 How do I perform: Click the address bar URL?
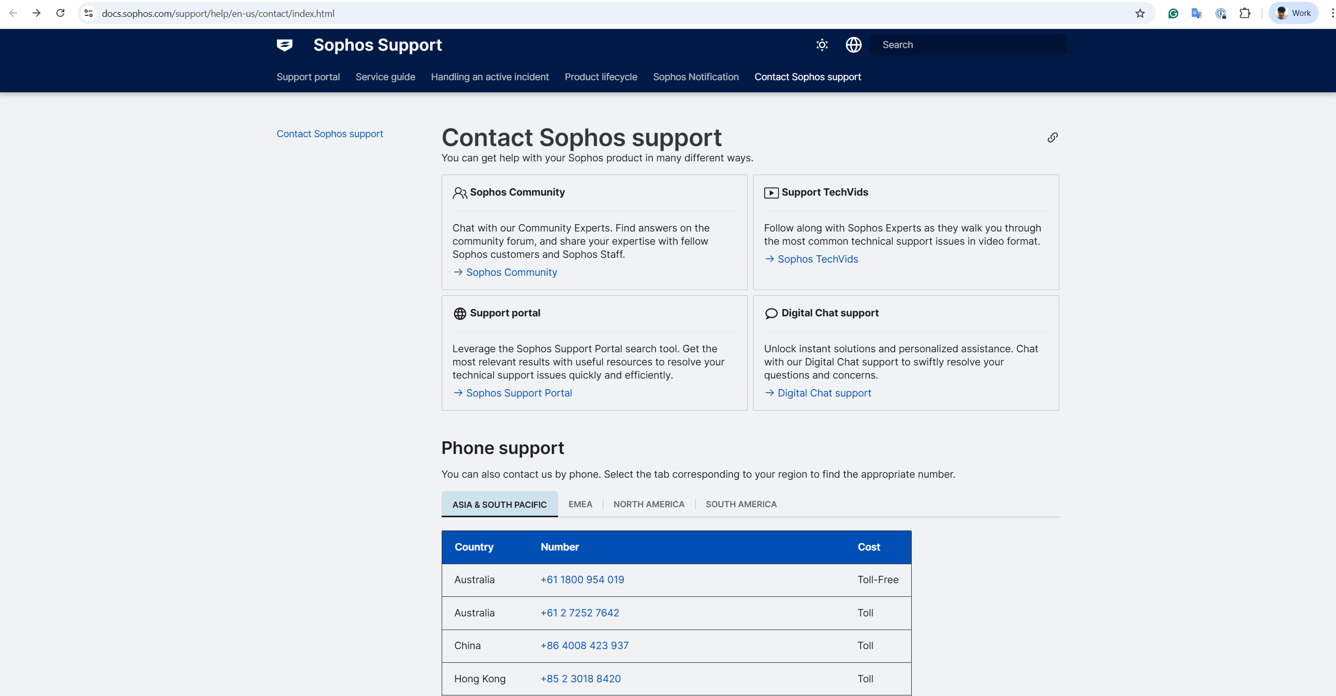pos(218,13)
